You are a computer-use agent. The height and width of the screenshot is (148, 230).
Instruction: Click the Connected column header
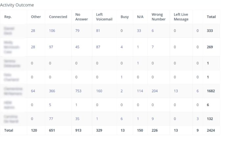(58, 17)
